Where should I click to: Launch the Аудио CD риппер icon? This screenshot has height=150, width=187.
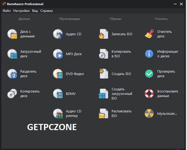tap(58, 113)
